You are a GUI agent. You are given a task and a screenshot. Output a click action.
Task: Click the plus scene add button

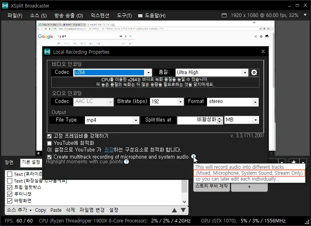click(x=249, y=187)
